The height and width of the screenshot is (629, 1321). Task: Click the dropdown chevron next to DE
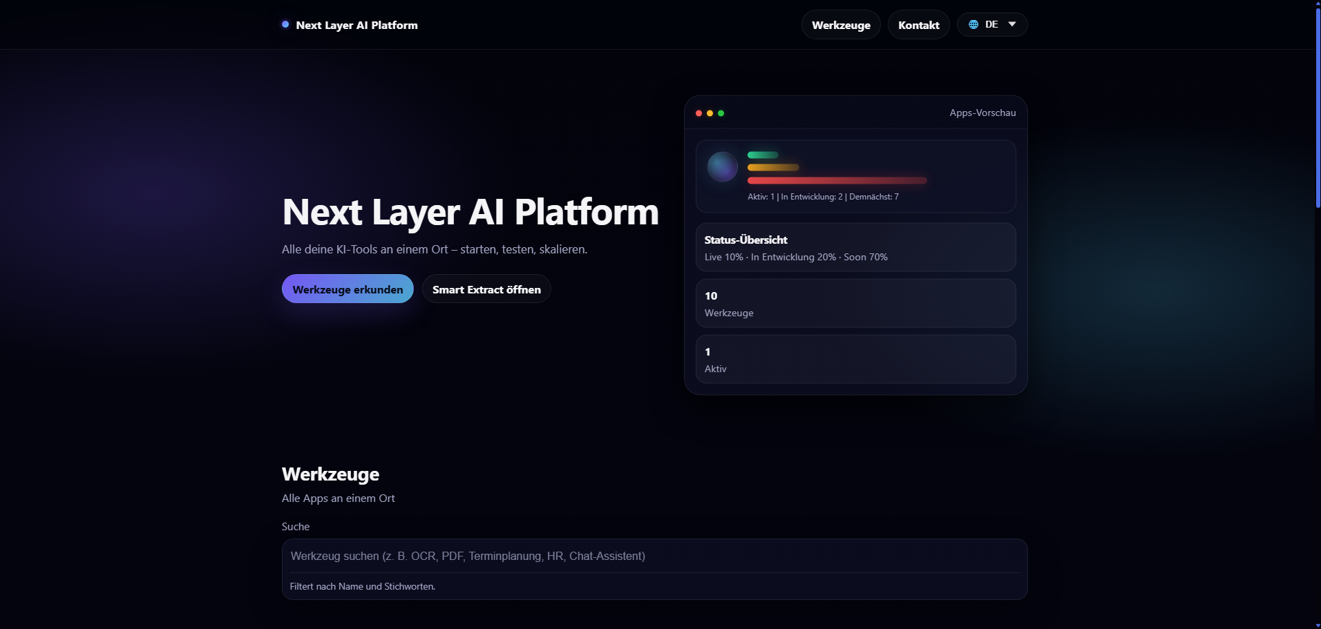pyautogui.click(x=1011, y=24)
